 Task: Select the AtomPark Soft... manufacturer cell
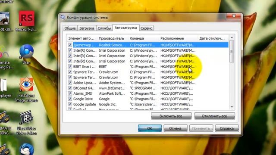click(112, 93)
